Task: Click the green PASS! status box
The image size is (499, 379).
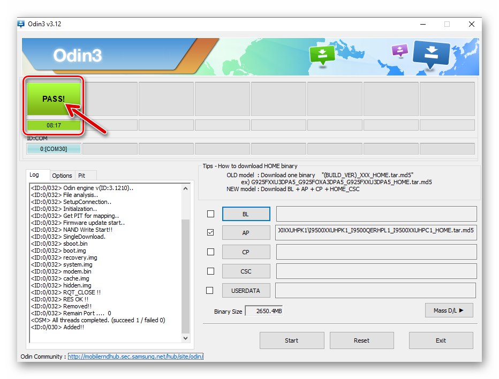Action: 54,98
